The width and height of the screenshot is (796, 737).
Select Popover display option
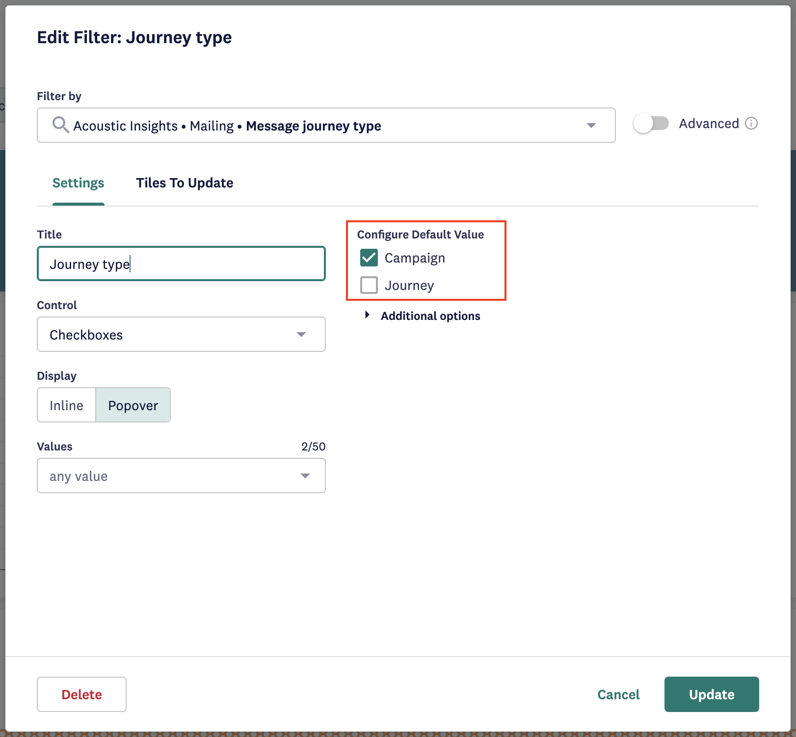(133, 405)
